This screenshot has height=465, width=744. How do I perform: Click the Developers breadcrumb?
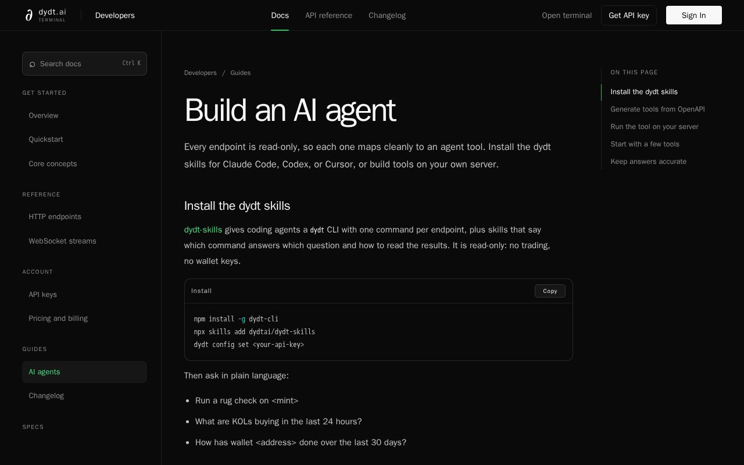tap(201, 73)
